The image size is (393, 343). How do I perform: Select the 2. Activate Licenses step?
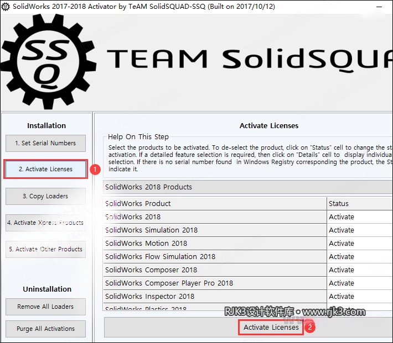coord(45,169)
